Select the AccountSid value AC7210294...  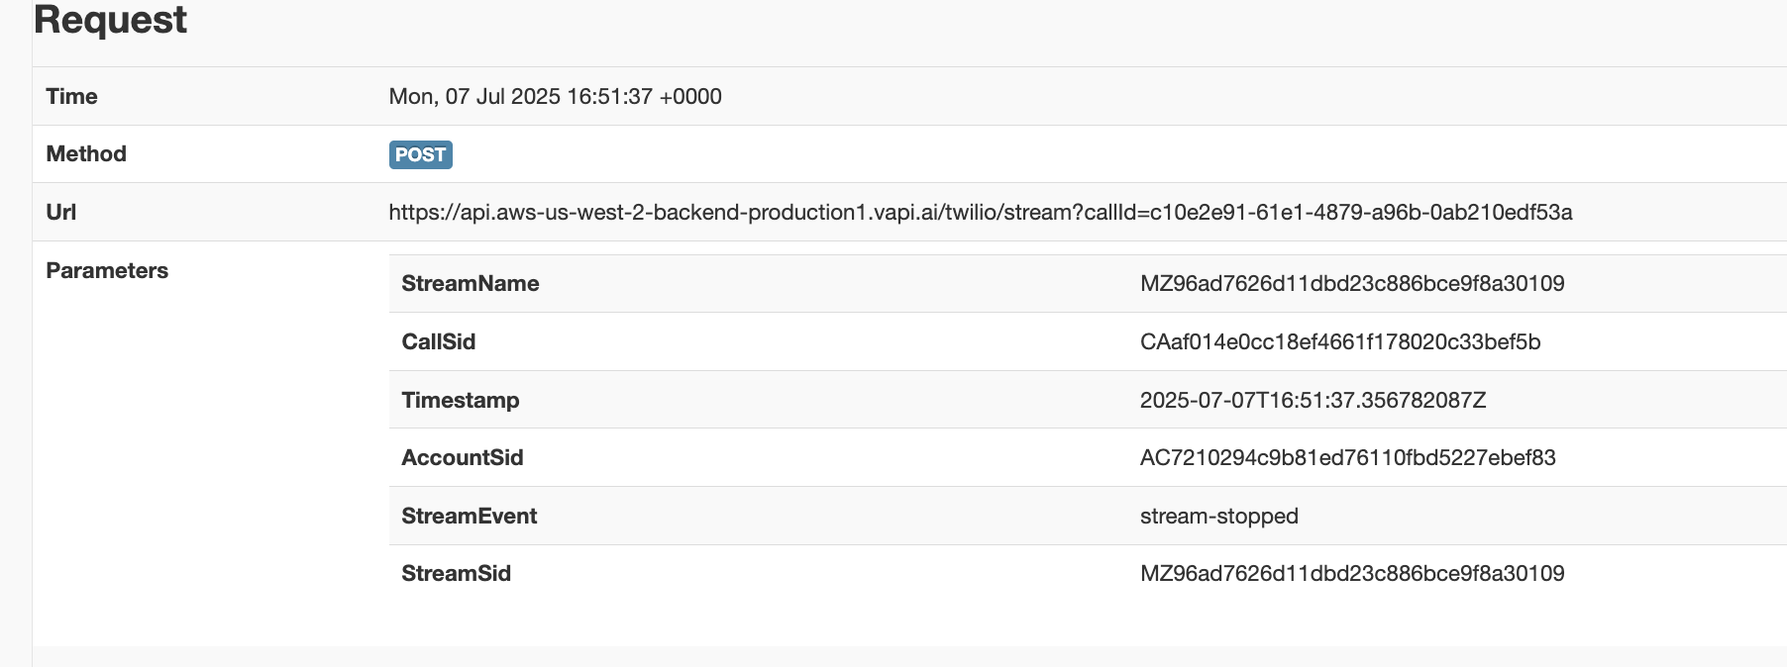(1347, 457)
